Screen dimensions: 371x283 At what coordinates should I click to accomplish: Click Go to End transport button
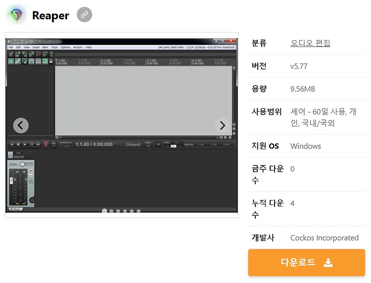pyautogui.click(x=38, y=144)
